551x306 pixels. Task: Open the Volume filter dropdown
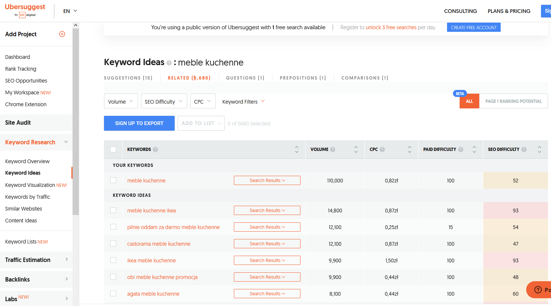click(121, 101)
